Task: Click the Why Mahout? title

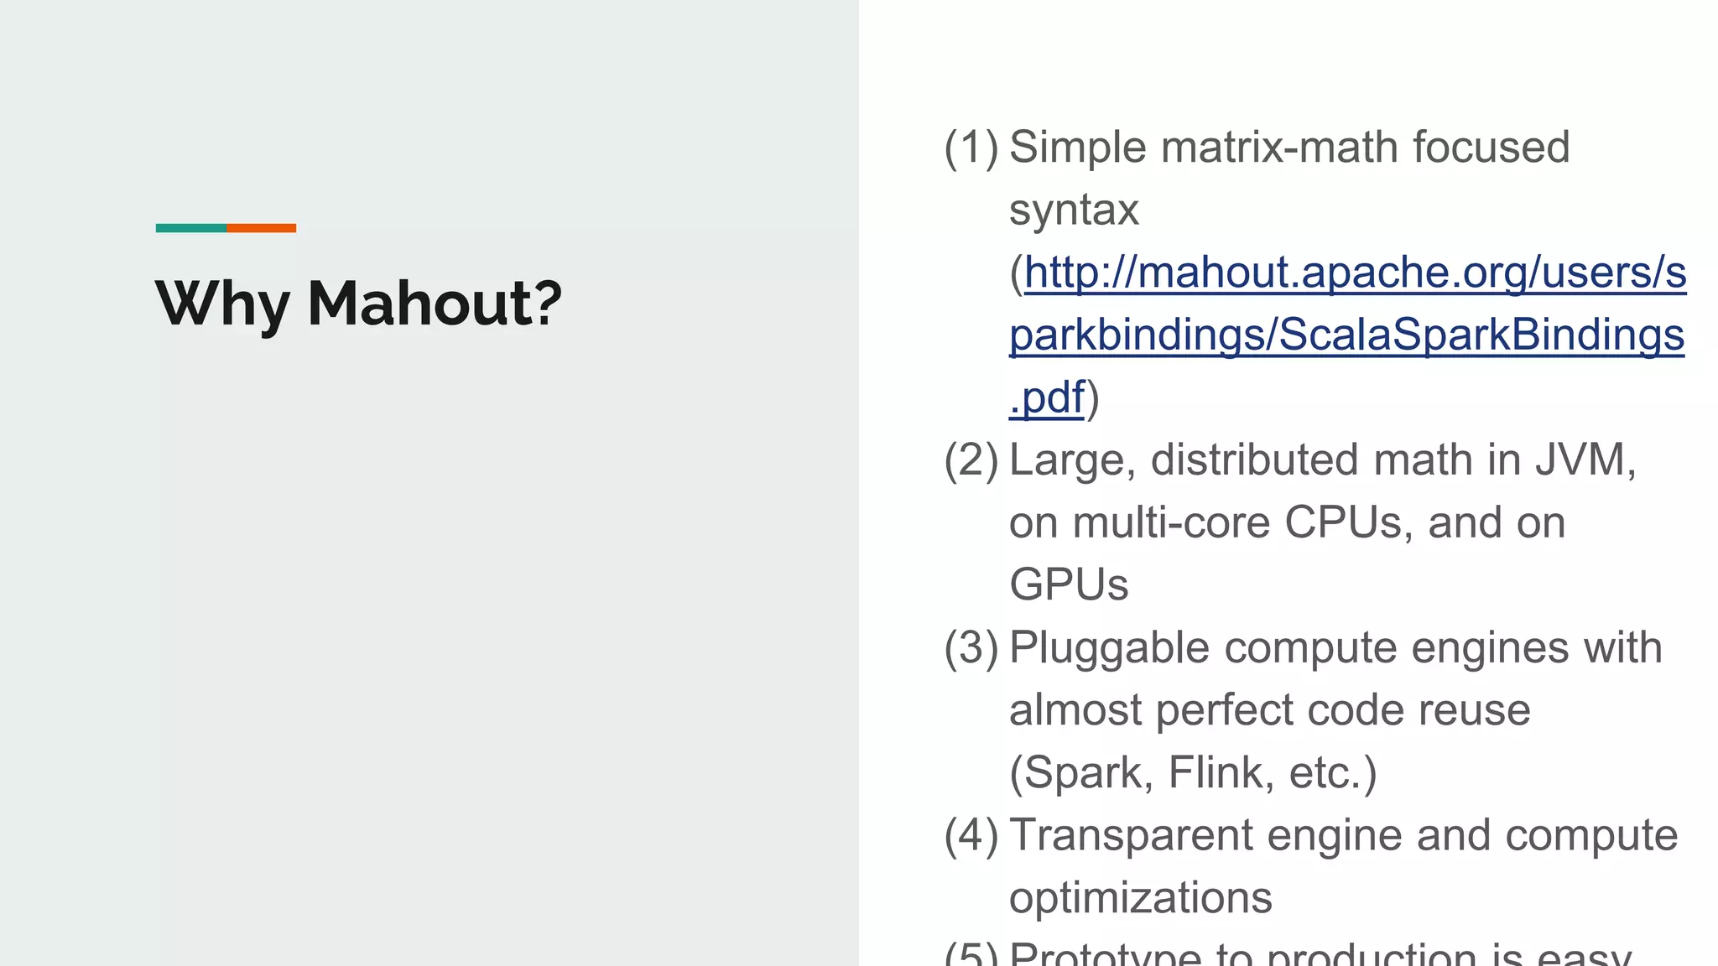Action: tap(358, 303)
